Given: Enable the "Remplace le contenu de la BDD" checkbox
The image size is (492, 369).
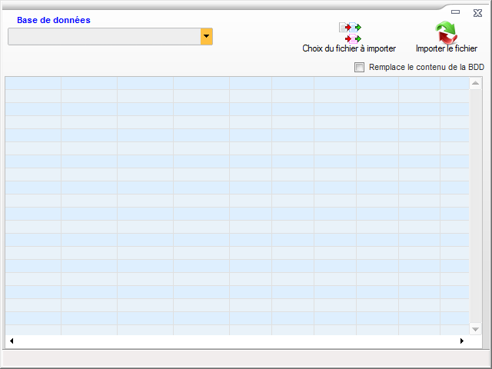Looking at the screenshot, I should [x=359, y=68].
